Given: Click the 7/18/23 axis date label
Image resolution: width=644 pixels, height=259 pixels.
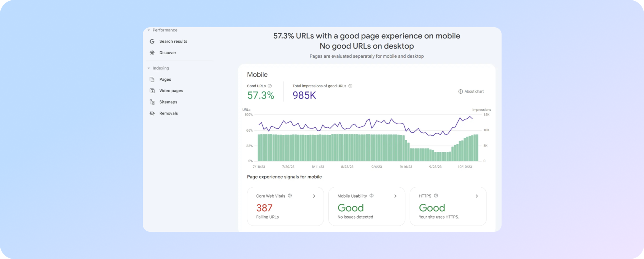Looking at the screenshot, I should [259, 167].
